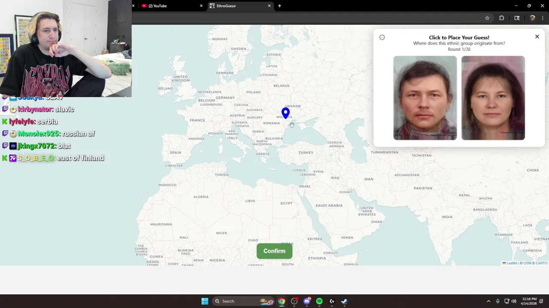Viewport: 549px width, 308px height.
Task: Click the microphone tray icon
Action: [x=498, y=301]
